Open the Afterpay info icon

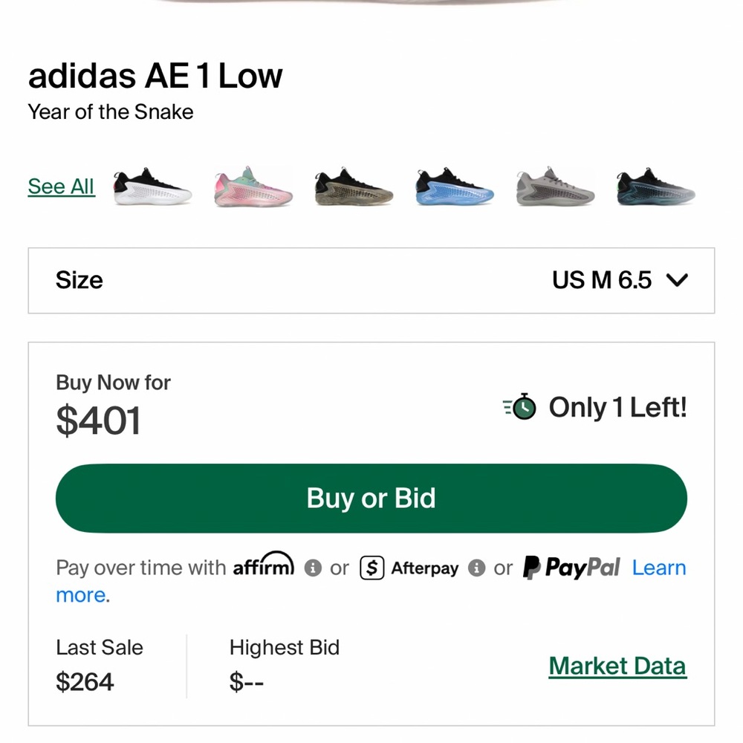tap(478, 568)
